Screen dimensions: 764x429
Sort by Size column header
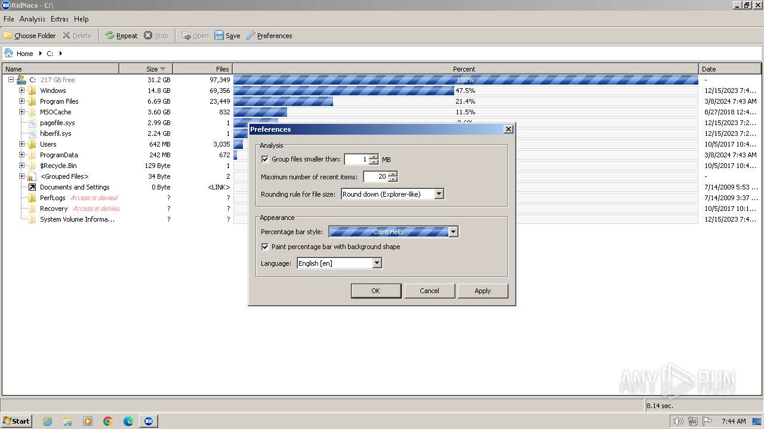tap(146, 69)
